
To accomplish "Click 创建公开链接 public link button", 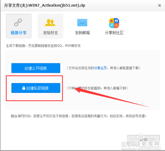I will (36, 68).
